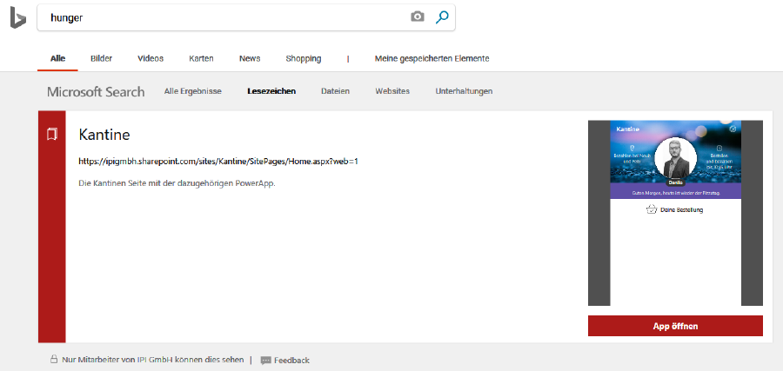
Task: Switch to Bilder tab
Action: 102,58
